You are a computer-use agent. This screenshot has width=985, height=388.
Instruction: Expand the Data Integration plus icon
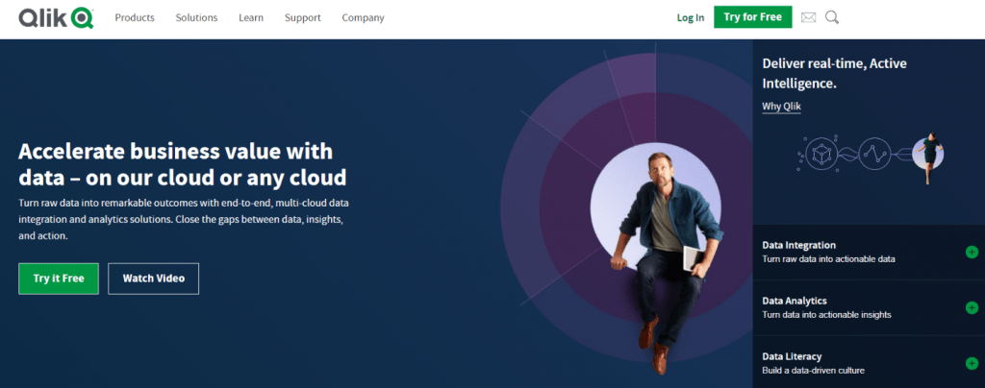tap(972, 252)
